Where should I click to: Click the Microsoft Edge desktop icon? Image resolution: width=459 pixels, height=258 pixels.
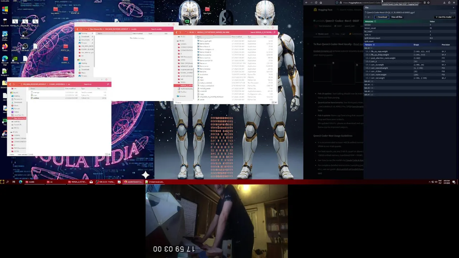tap(5, 60)
